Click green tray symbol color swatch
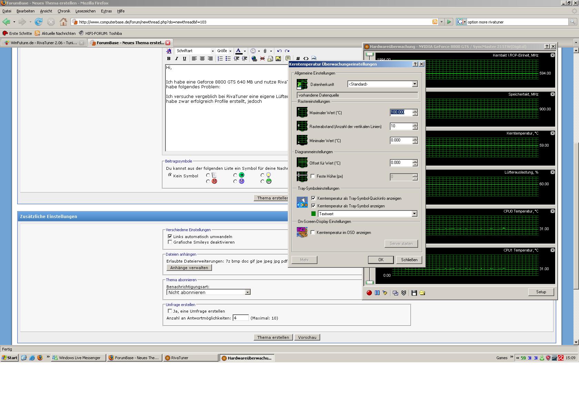The width and height of the screenshot is (579, 413). (x=313, y=214)
